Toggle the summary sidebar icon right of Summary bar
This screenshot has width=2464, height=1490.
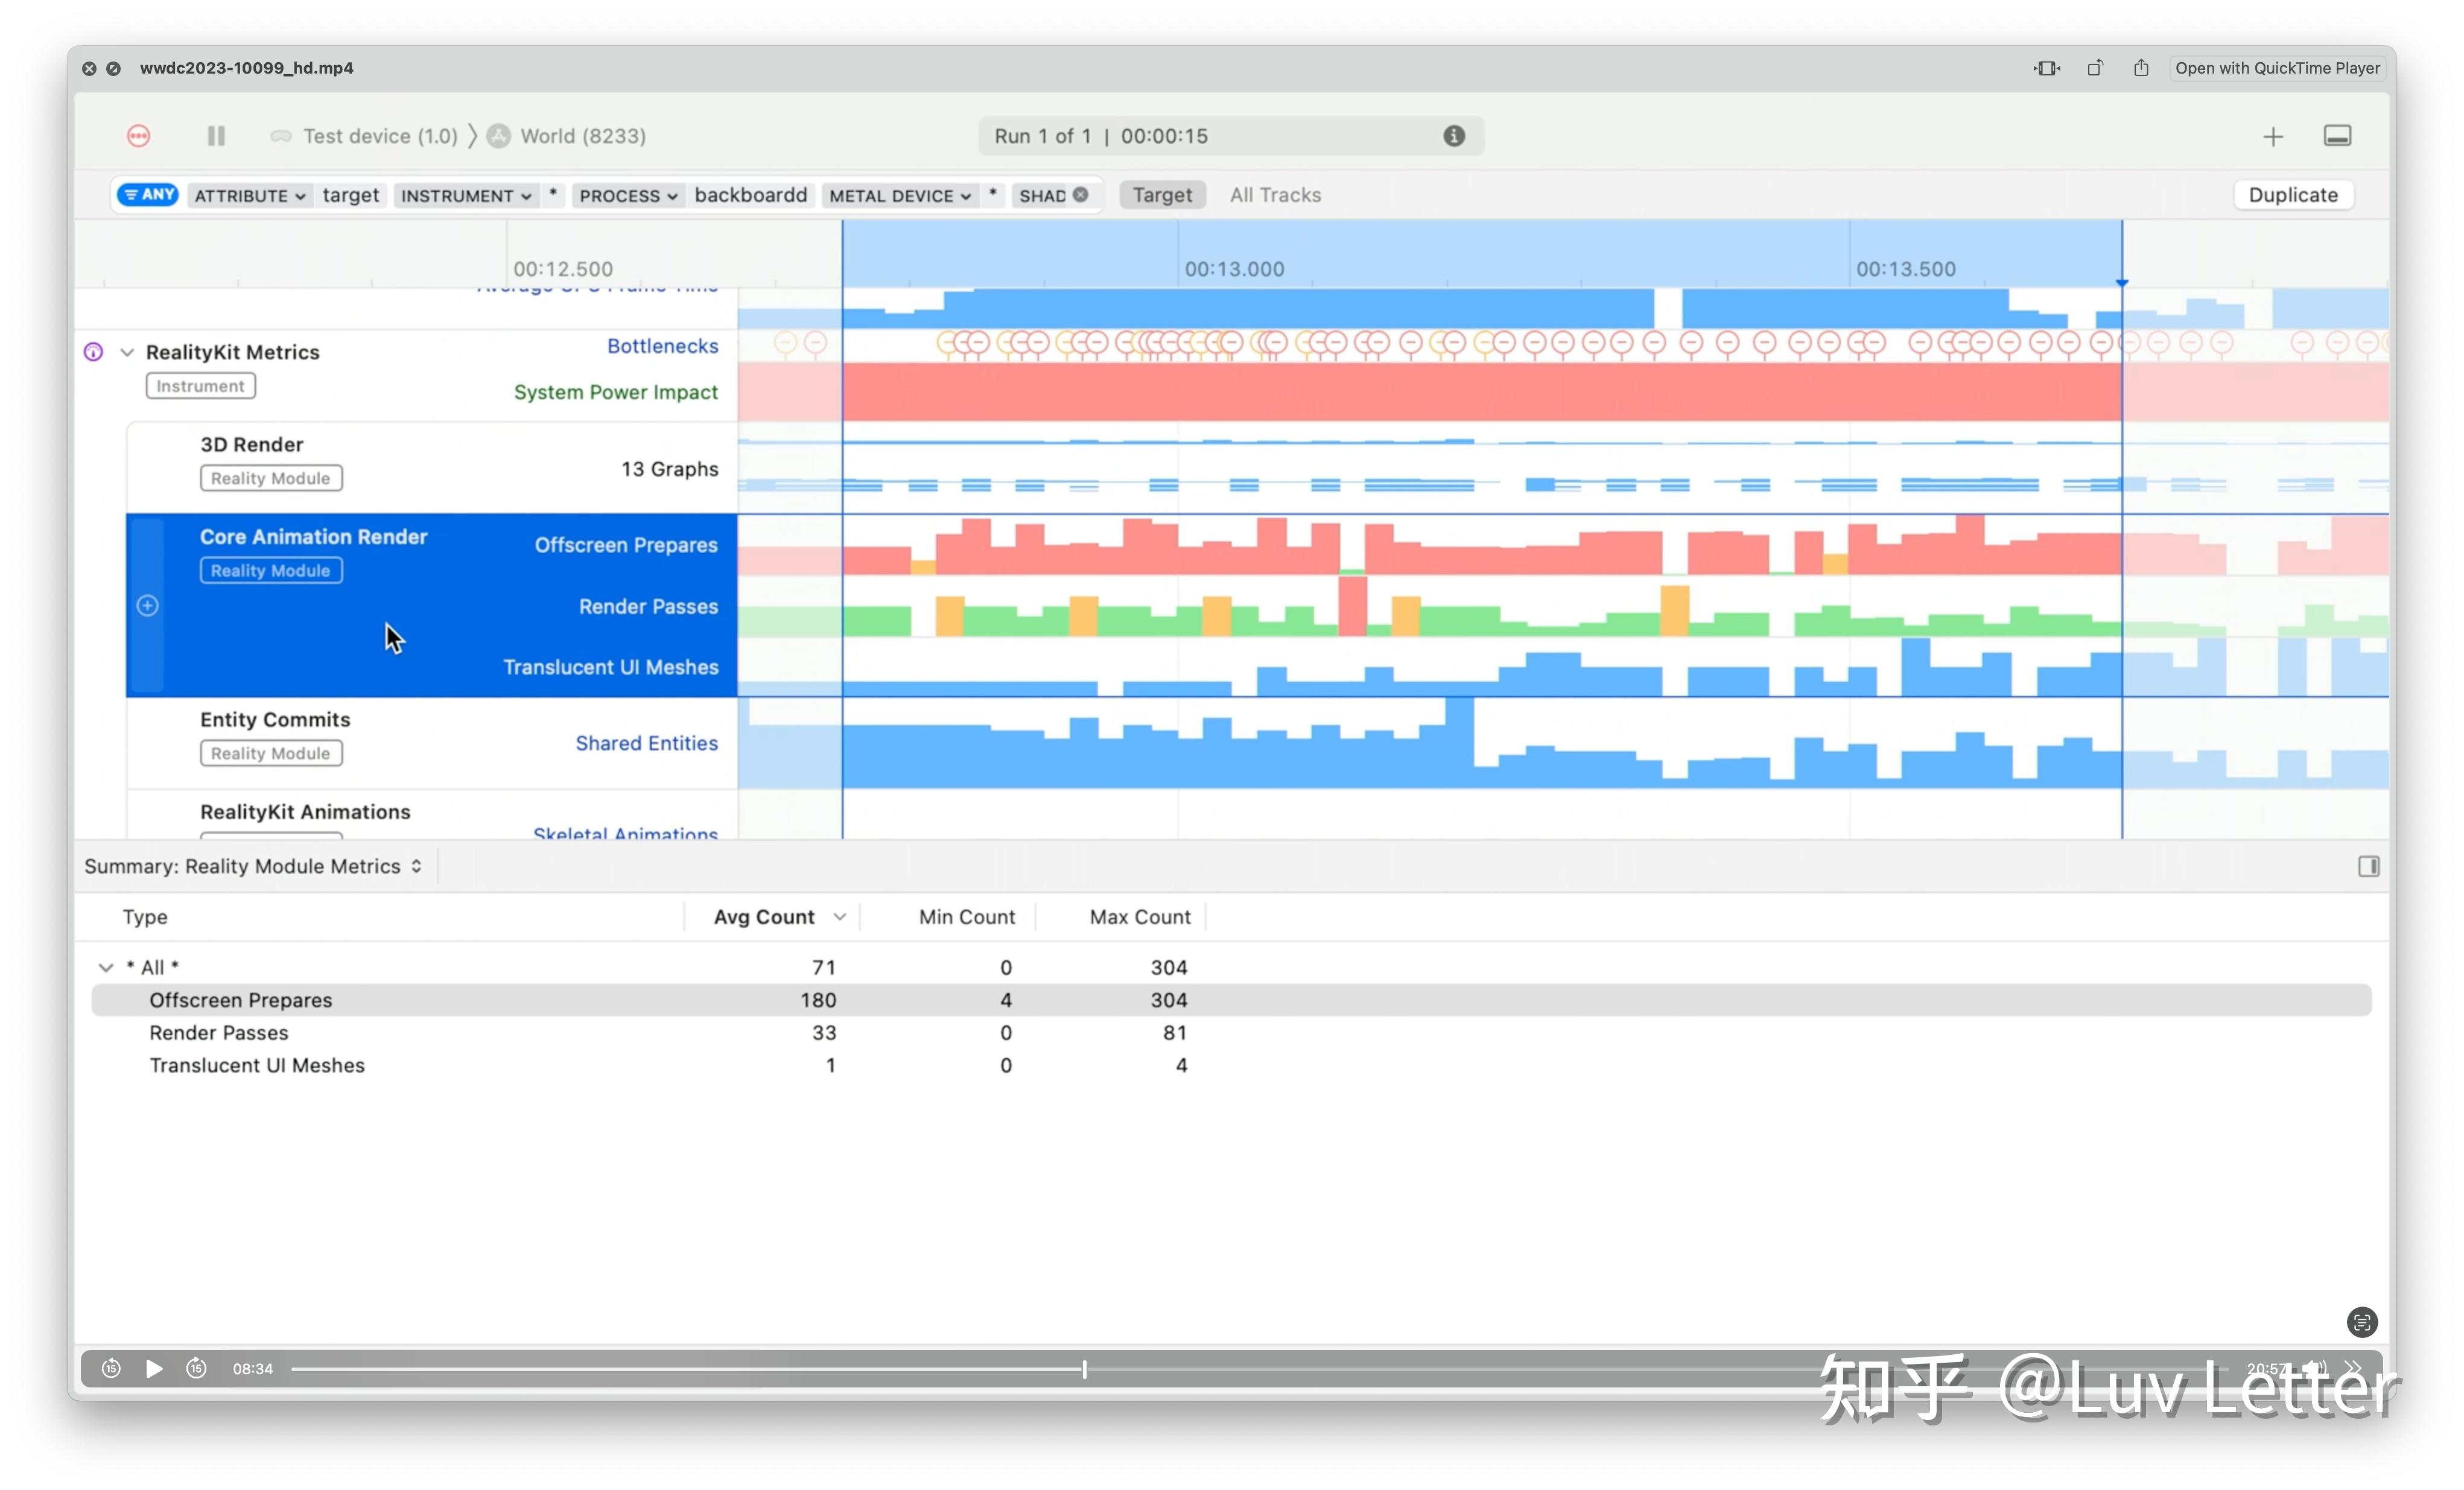(x=2368, y=866)
